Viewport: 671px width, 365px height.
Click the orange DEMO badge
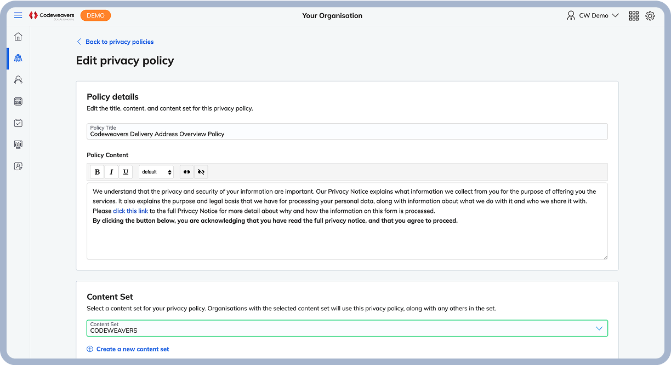coord(95,15)
